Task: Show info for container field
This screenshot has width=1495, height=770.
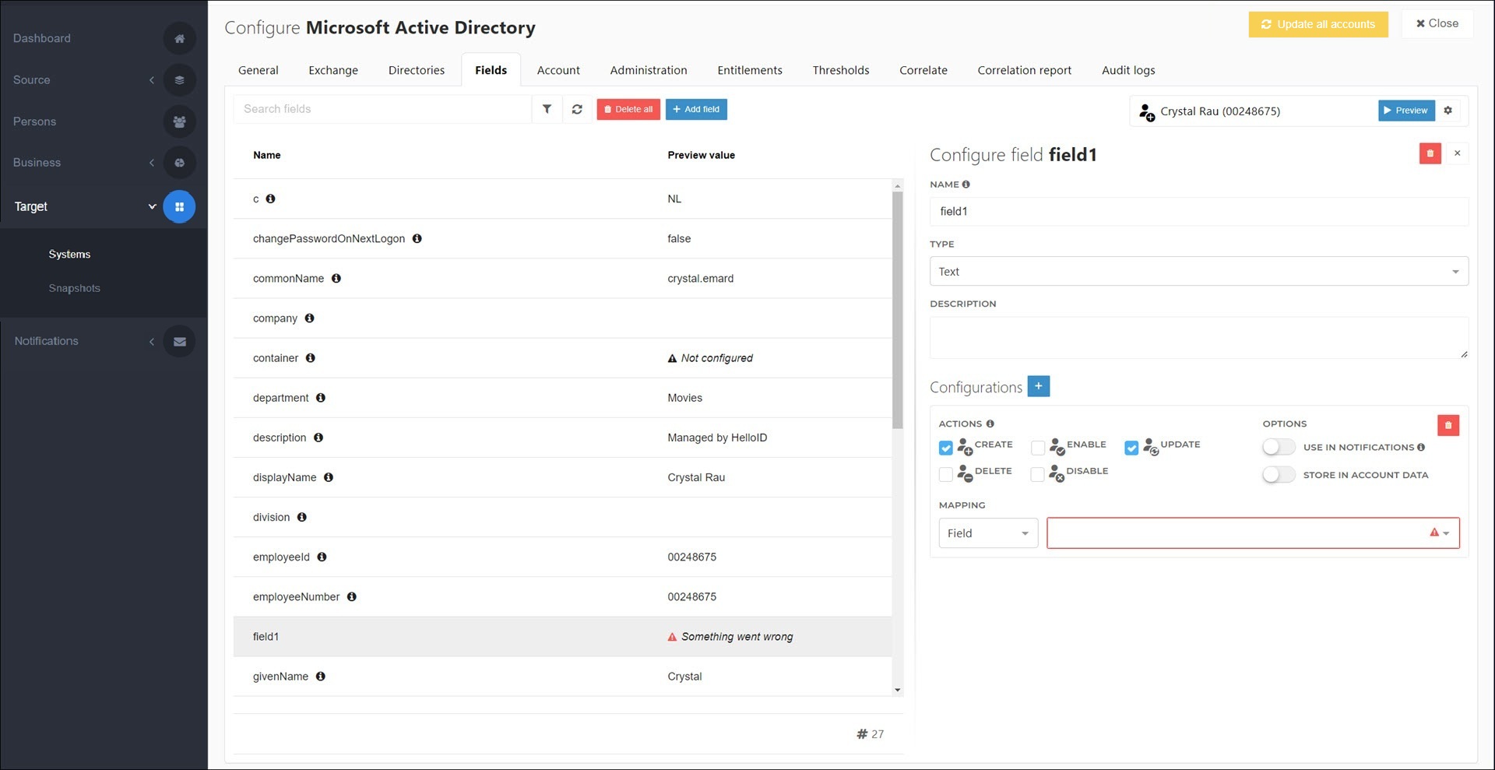Action: (x=310, y=357)
